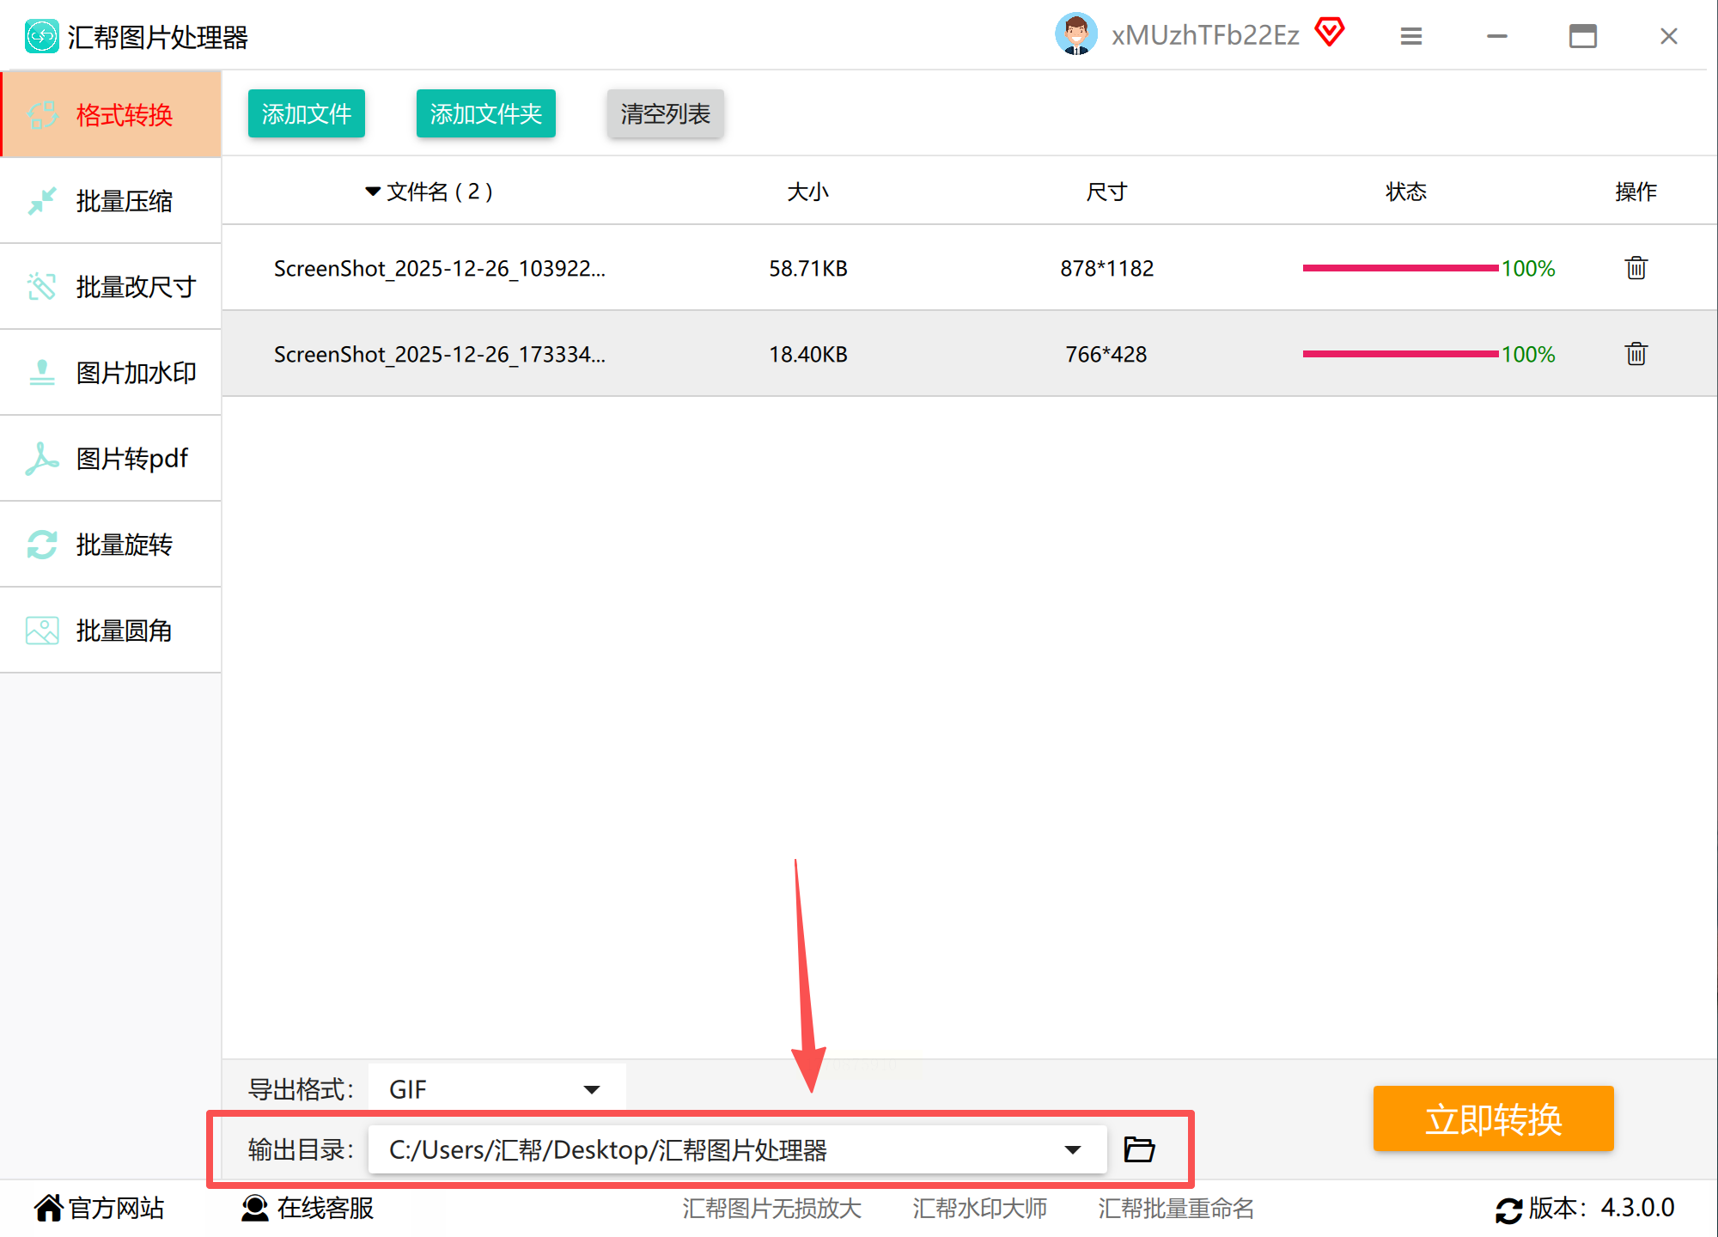Click the version refresh icon
The width and height of the screenshot is (1718, 1237).
[1508, 1210]
